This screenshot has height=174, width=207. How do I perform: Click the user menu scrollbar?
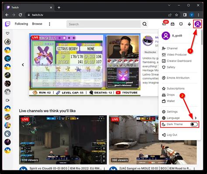[202, 37]
